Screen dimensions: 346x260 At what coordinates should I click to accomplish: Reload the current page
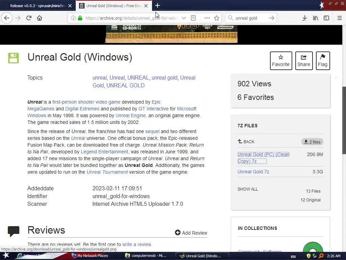point(29,18)
